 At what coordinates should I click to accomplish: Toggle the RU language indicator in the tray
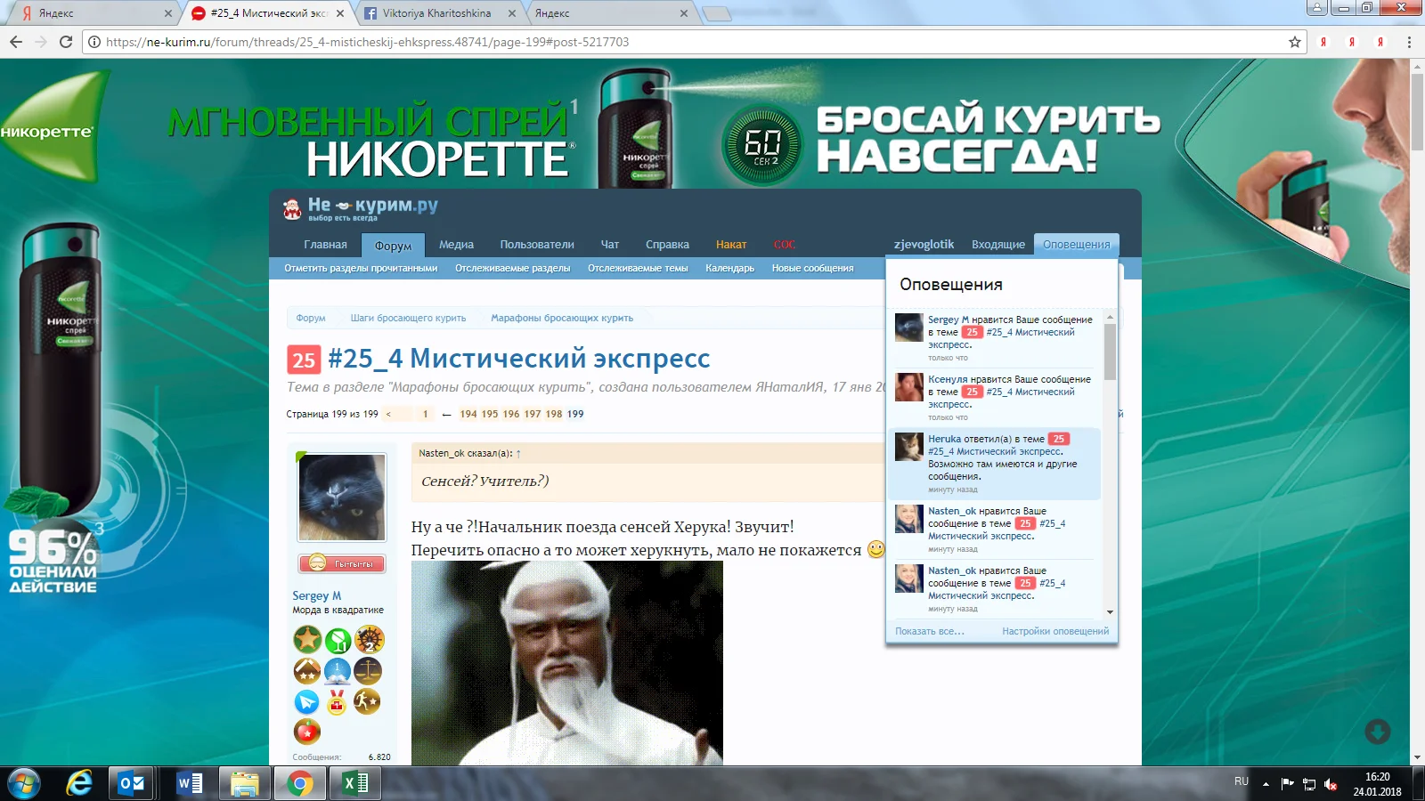[x=1242, y=781]
